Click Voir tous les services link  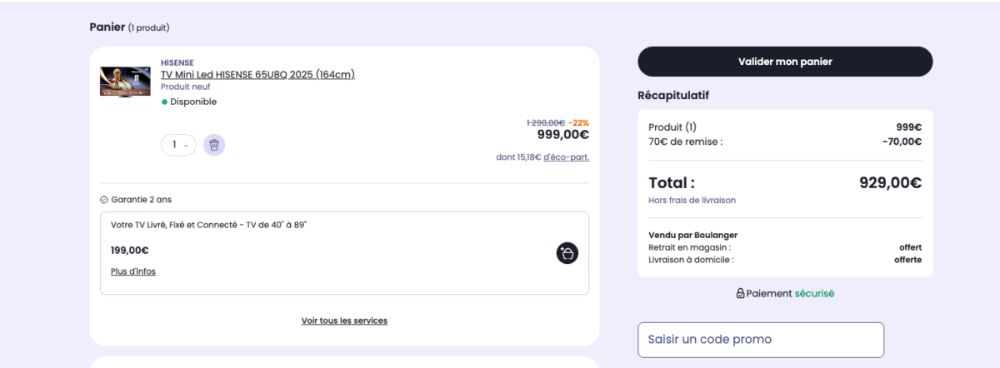(344, 321)
